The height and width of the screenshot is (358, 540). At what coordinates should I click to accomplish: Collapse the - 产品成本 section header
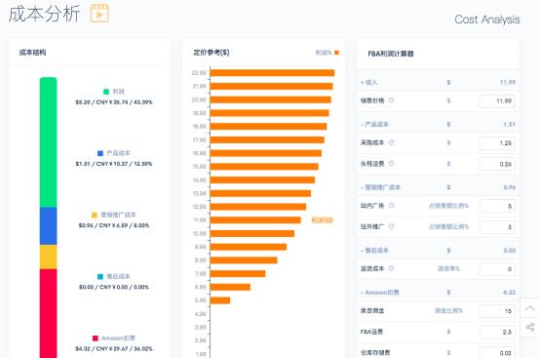pos(438,124)
